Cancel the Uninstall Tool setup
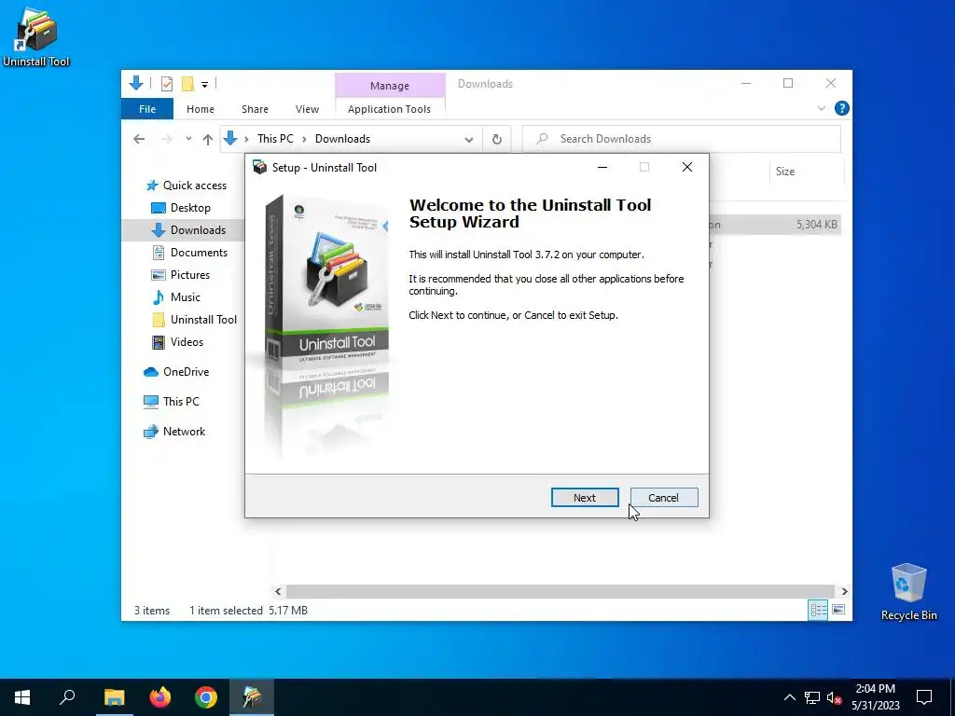This screenshot has height=716, width=955. point(664,498)
